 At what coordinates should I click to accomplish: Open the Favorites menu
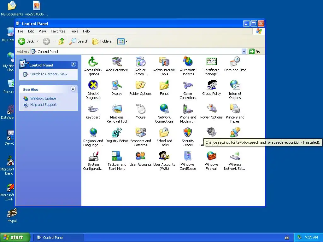pyautogui.click(x=58, y=31)
